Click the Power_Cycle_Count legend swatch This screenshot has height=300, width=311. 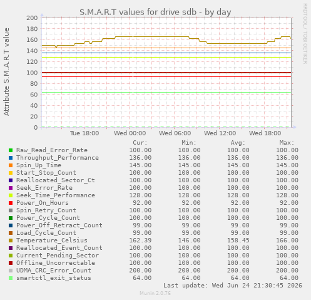11,218
